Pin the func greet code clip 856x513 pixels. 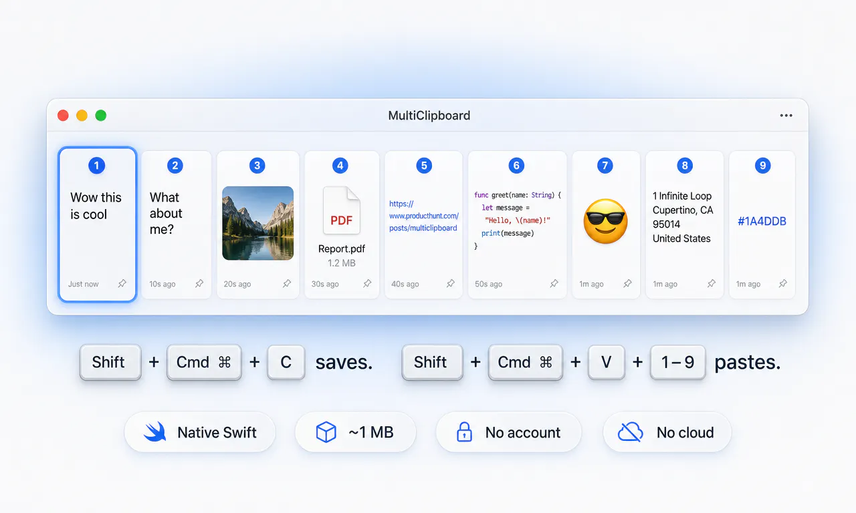click(x=554, y=284)
